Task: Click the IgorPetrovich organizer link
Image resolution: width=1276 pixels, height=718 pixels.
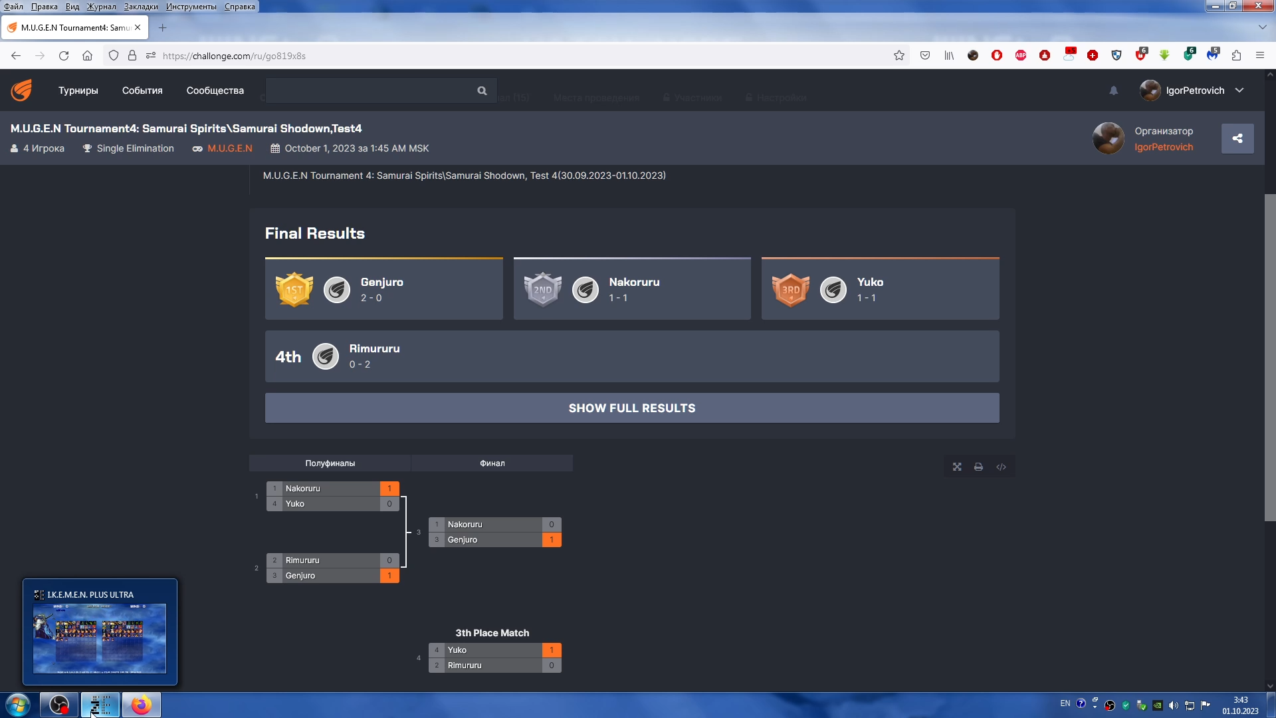Action: [x=1163, y=147]
